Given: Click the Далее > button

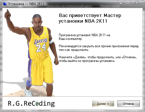Looking at the screenshot, I should [103, 104].
